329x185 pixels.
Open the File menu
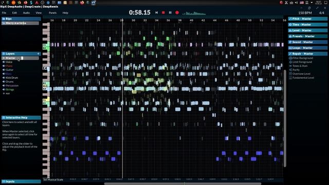pos(4,13)
